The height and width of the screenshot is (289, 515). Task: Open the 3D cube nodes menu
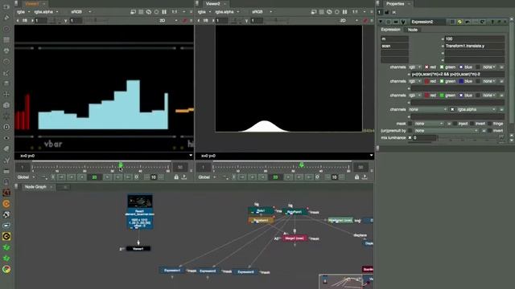pos(6,105)
